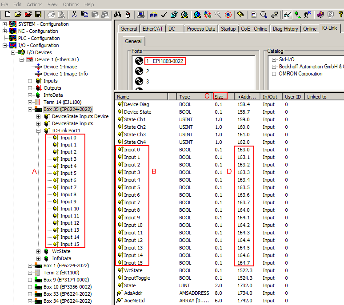Collapse I/O - Configuration tree node
Viewport: 344px width, 305px height.
click(4, 45)
